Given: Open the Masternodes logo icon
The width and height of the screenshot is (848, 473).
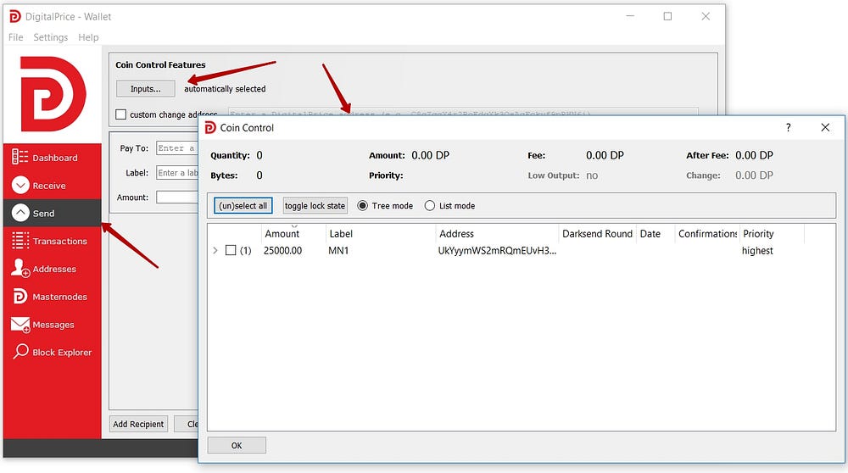Looking at the screenshot, I should (x=20, y=296).
